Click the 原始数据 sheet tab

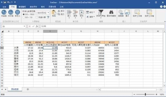coord(15,89)
